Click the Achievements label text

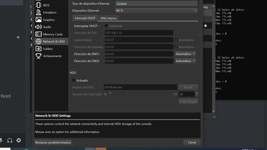point(52,56)
